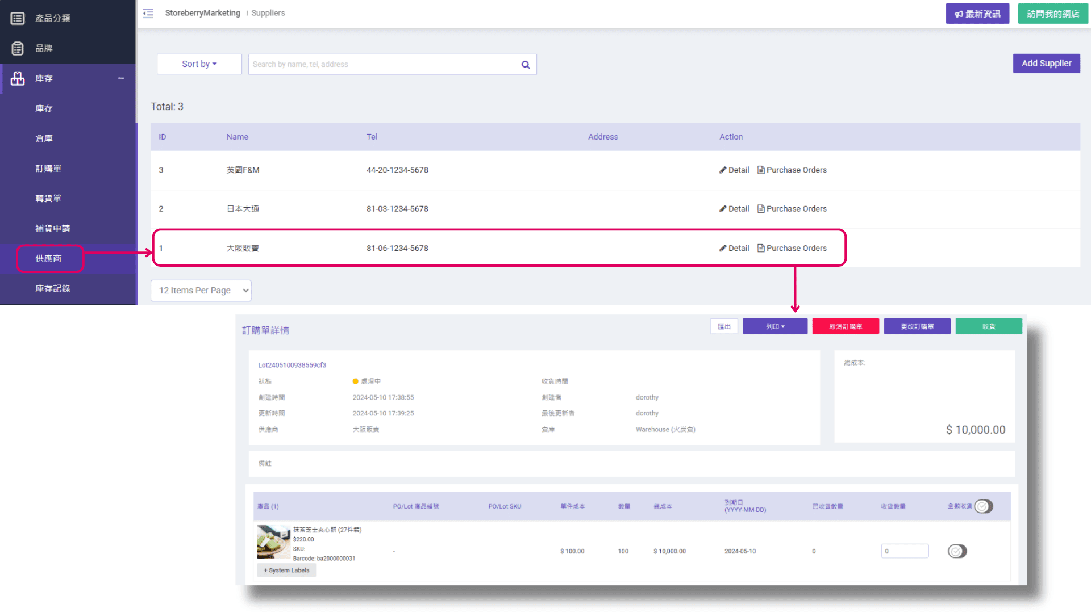Click the 庫存 inventory boxes icon
1091x613 pixels.
point(18,78)
